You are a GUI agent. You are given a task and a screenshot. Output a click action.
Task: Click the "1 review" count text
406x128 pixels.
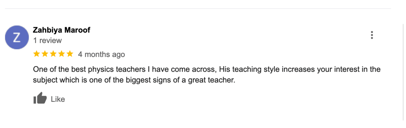(x=47, y=41)
